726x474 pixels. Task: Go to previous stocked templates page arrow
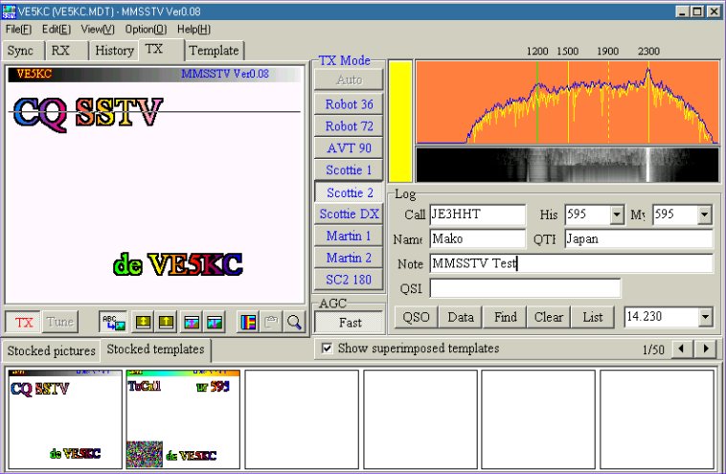683,350
